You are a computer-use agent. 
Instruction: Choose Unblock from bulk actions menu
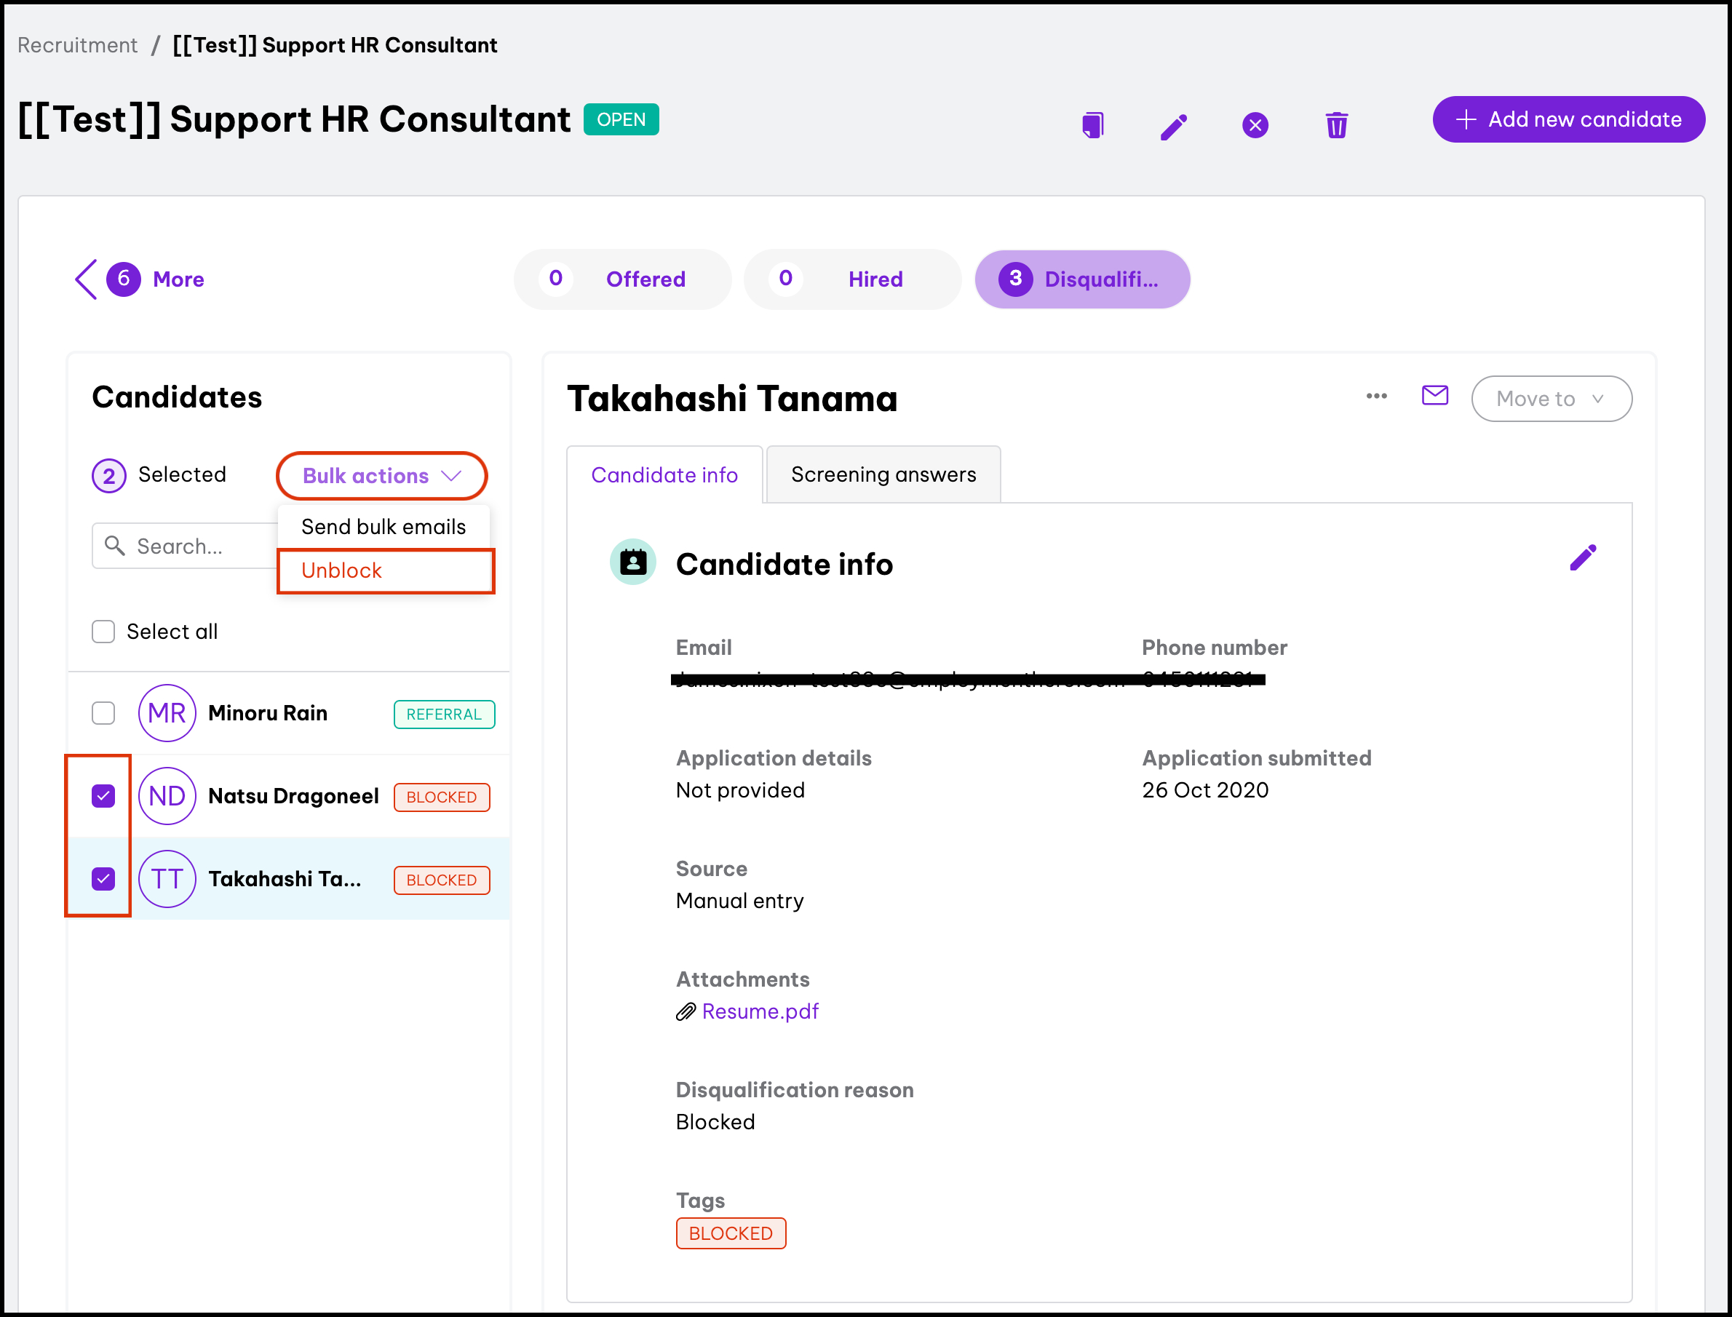[342, 570]
